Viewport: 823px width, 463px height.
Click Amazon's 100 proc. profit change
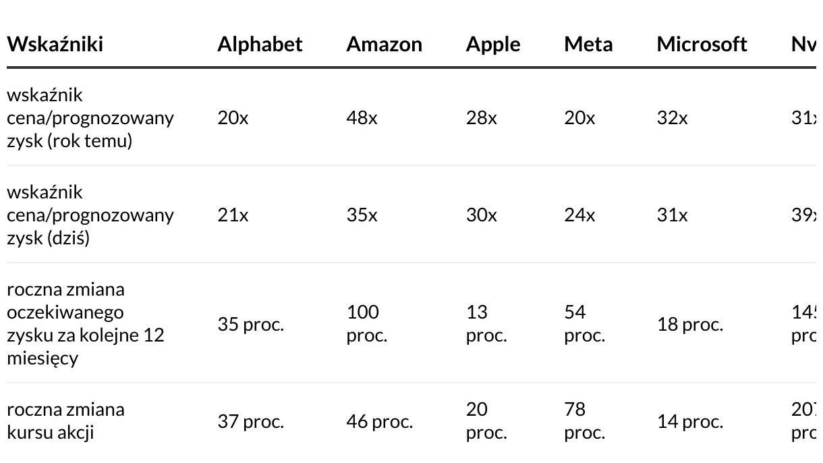pos(367,324)
